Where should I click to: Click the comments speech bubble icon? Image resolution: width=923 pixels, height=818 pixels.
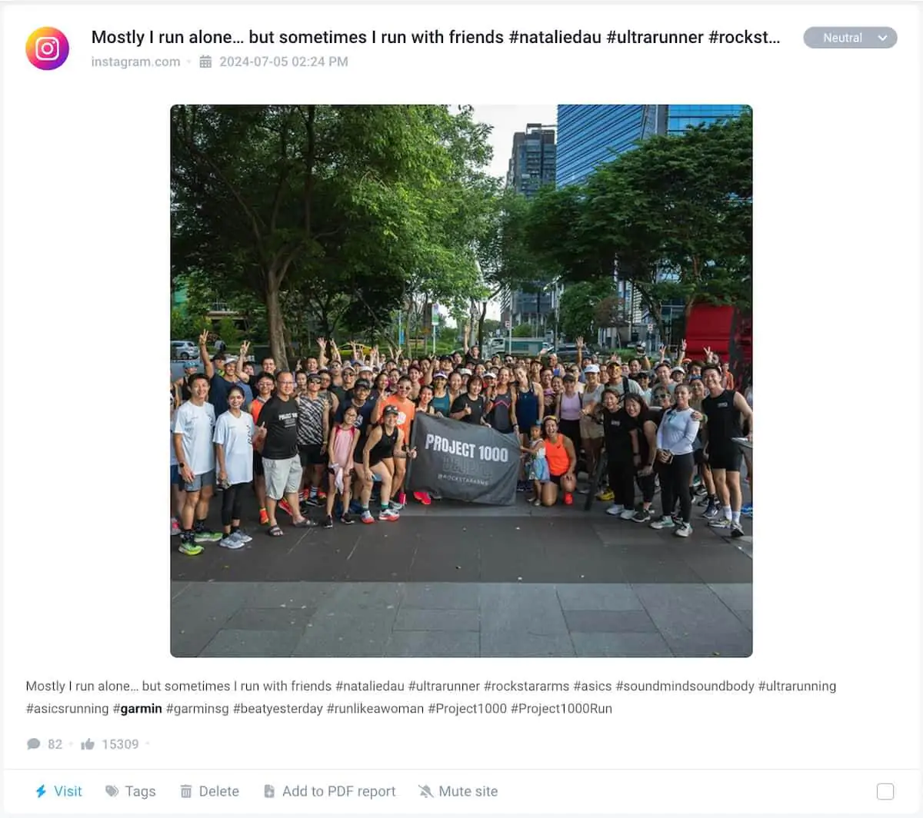(x=33, y=744)
